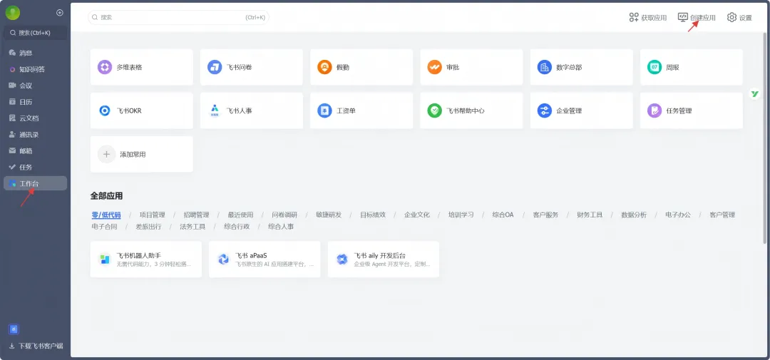Open the 审批 approval app icon
770x360 pixels.
point(435,67)
